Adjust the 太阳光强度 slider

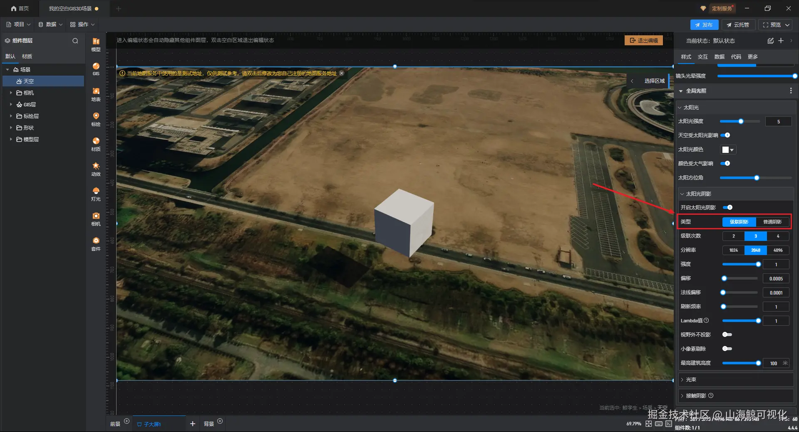740,121
